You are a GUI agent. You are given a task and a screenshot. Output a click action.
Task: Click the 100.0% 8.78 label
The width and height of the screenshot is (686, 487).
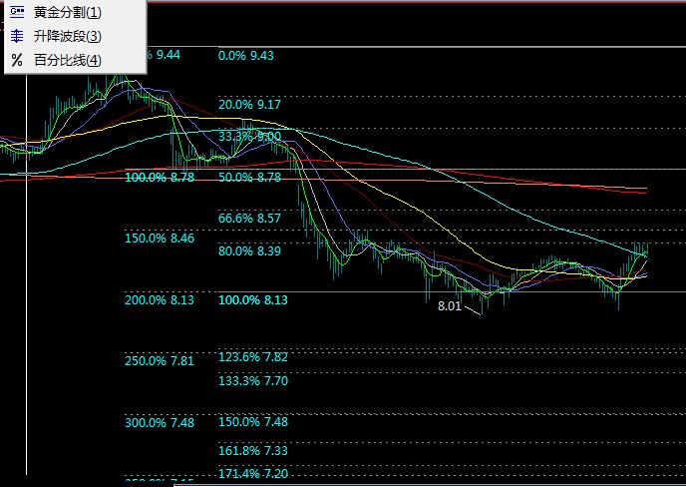point(160,178)
